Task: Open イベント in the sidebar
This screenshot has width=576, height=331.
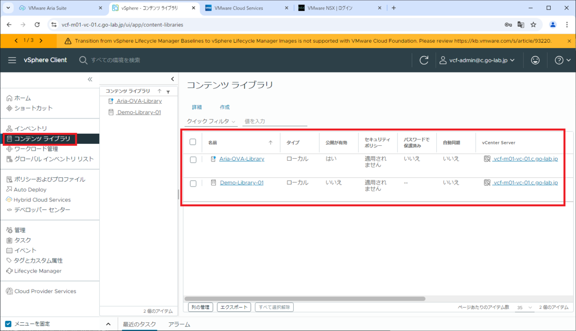Action: (21, 250)
